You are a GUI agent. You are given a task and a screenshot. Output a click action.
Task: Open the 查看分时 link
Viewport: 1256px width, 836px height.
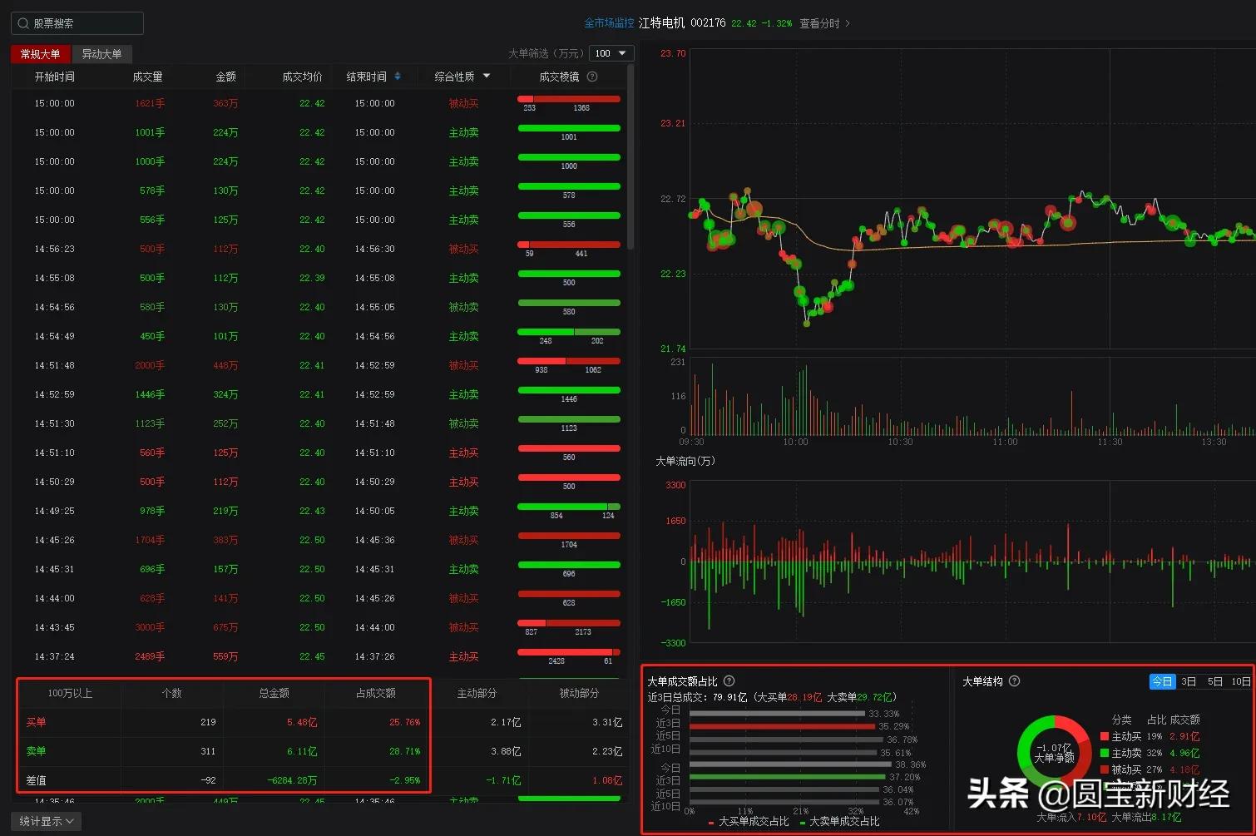click(819, 23)
